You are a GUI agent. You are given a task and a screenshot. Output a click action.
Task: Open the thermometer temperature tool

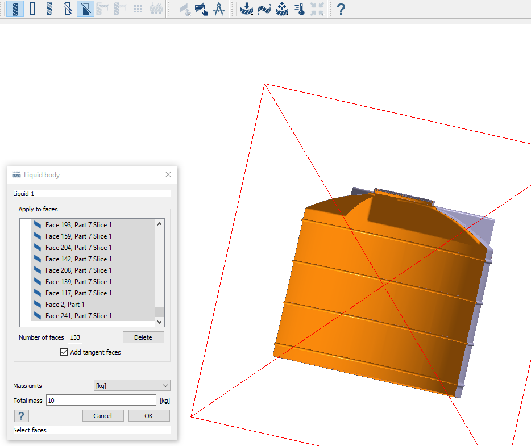click(x=300, y=9)
